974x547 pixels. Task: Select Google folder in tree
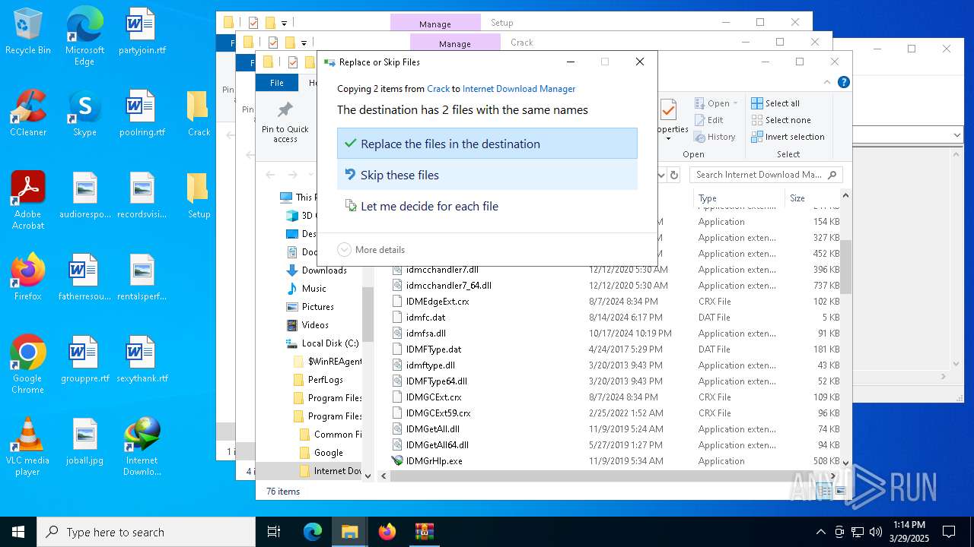[x=328, y=453]
